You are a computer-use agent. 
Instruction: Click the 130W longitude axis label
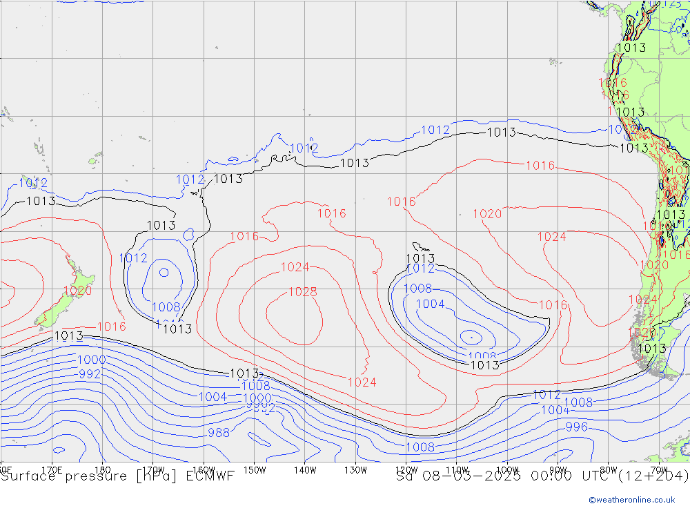click(355, 470)
